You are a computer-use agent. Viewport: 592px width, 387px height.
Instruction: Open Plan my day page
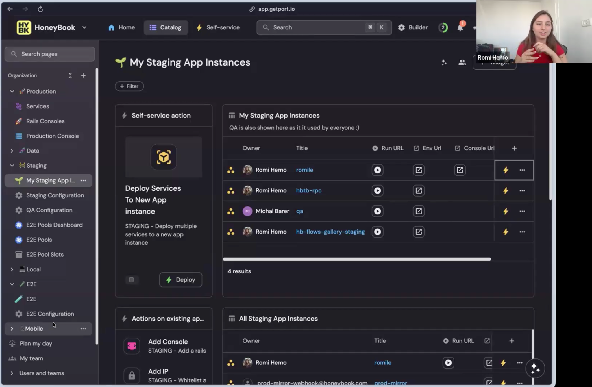[x=36, y=343]
